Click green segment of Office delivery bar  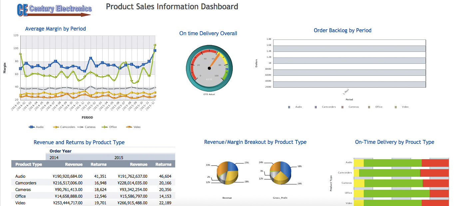click(x=396, y=193)
